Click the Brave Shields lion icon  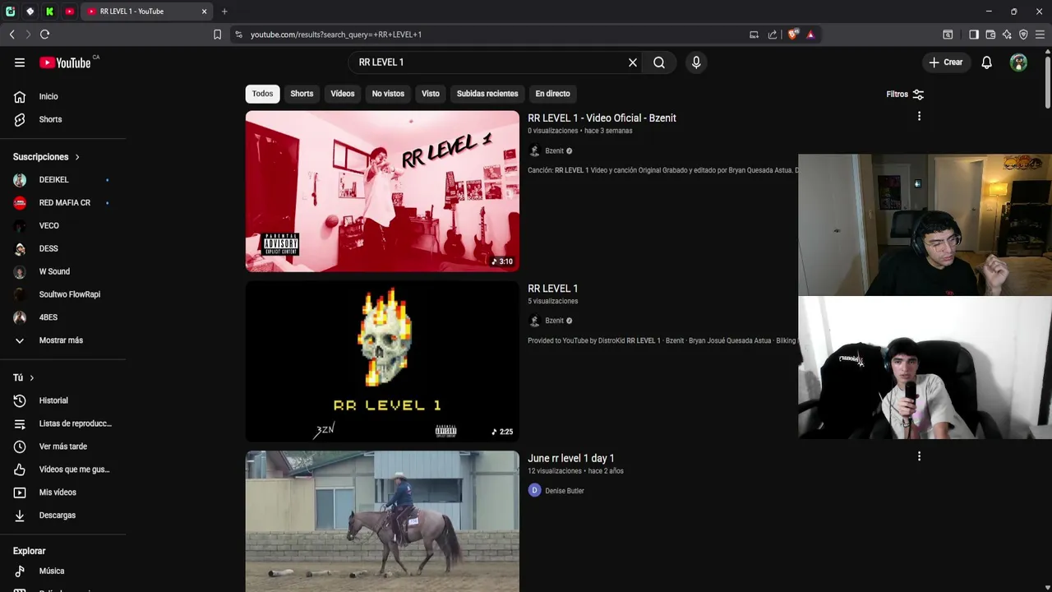coord(793,35)
